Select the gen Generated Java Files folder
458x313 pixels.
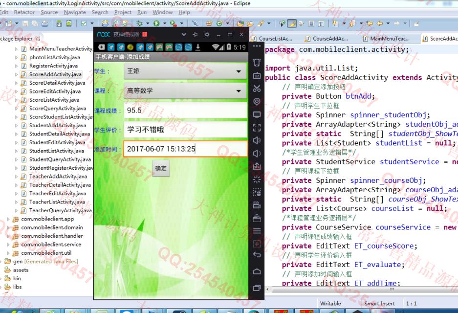click(x=45, y=262)
